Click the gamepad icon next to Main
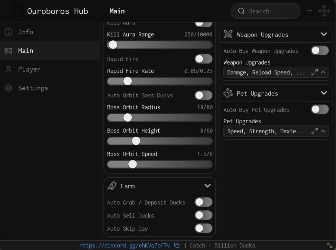Viewport: 336px width, 250px height. pos(8,51)
